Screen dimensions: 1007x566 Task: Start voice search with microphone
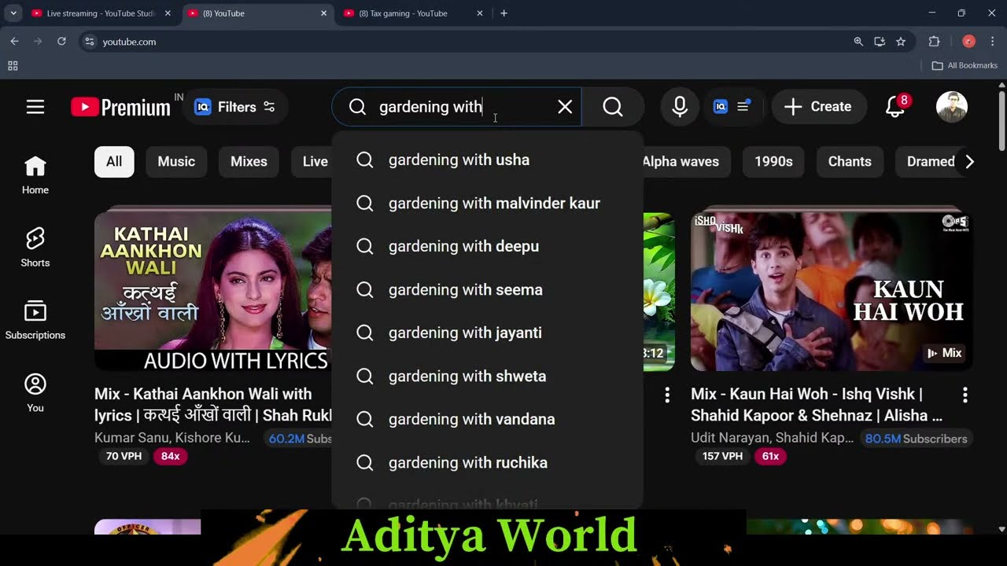tap(680, 107)
